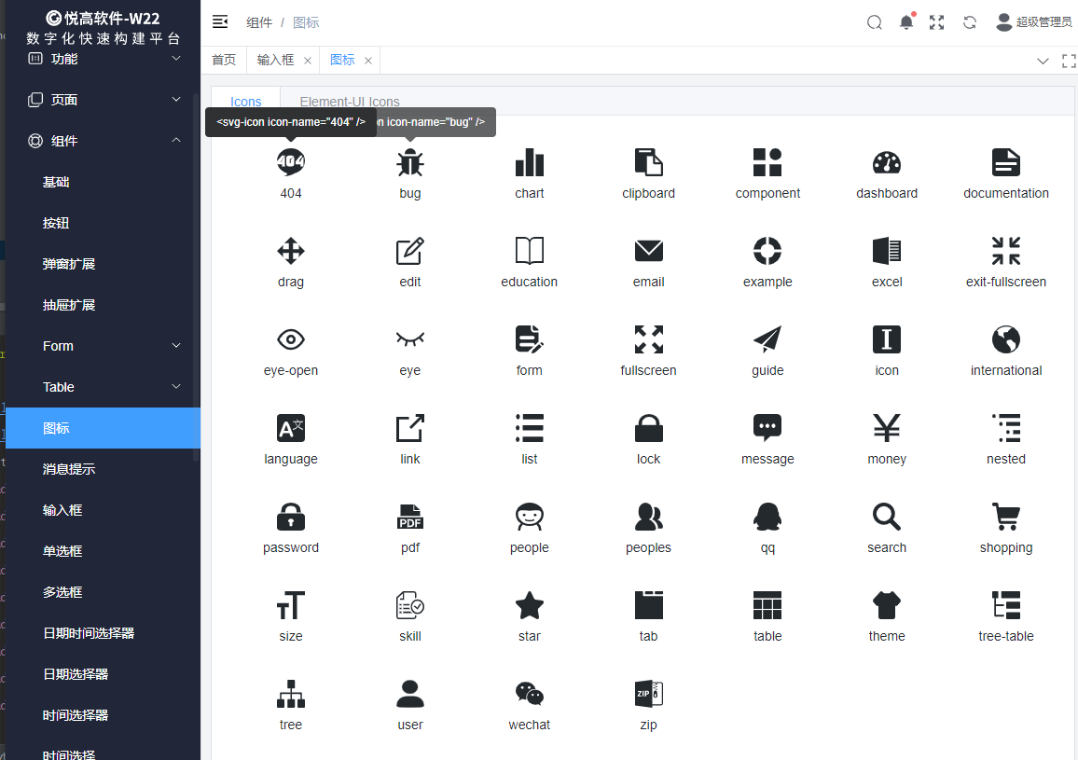
Task: Click the header refresh icon
Action: tap(970, 22)
